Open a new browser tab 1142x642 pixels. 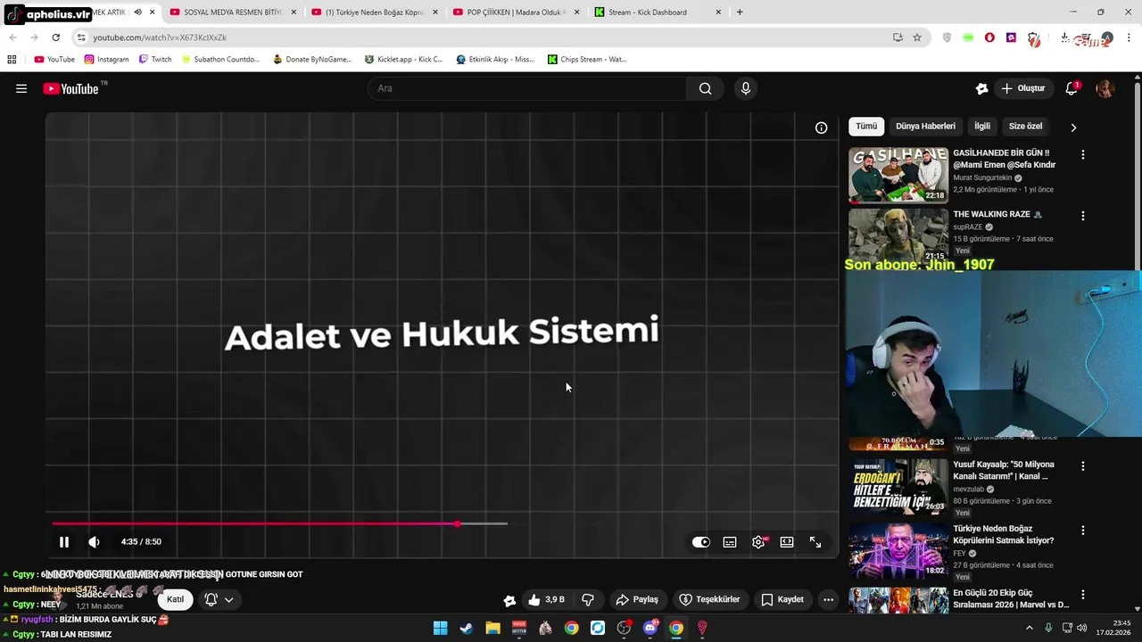740,12
